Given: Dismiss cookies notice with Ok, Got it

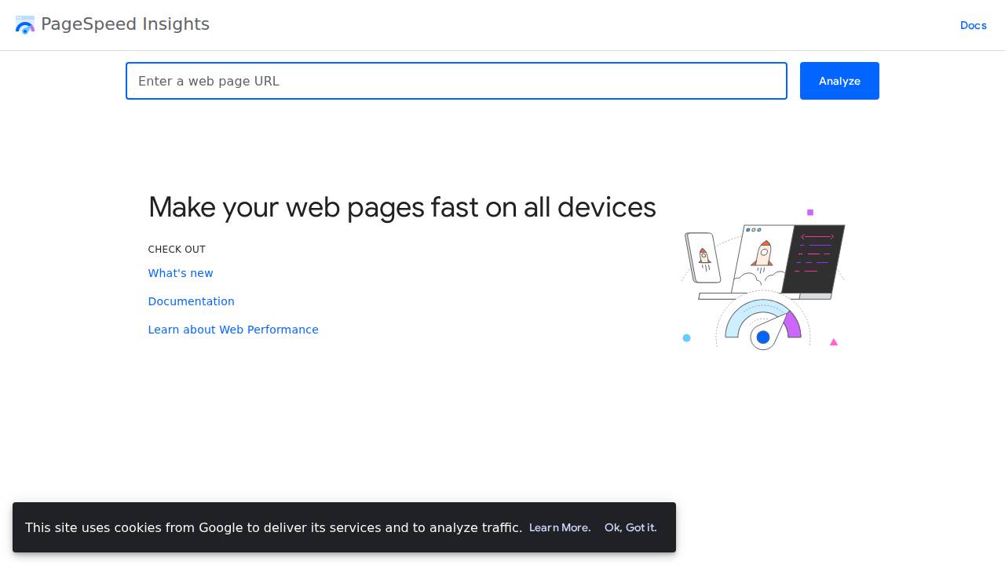Looking at the screenshot, I should click(x=630, y=527).
